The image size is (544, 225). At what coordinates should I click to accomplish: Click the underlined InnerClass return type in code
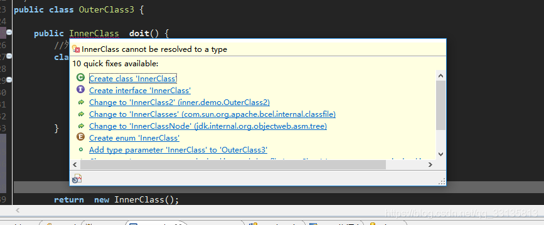click(x=94, y=34)
